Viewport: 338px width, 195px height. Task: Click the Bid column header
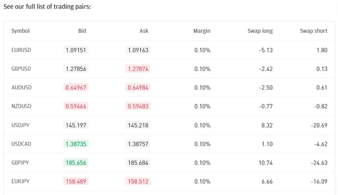(82, 31)
